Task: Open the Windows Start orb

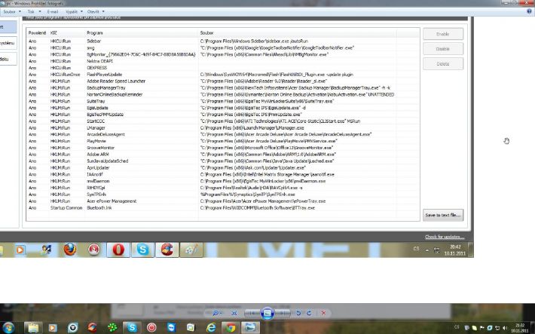Action: [x=8, y=328]
